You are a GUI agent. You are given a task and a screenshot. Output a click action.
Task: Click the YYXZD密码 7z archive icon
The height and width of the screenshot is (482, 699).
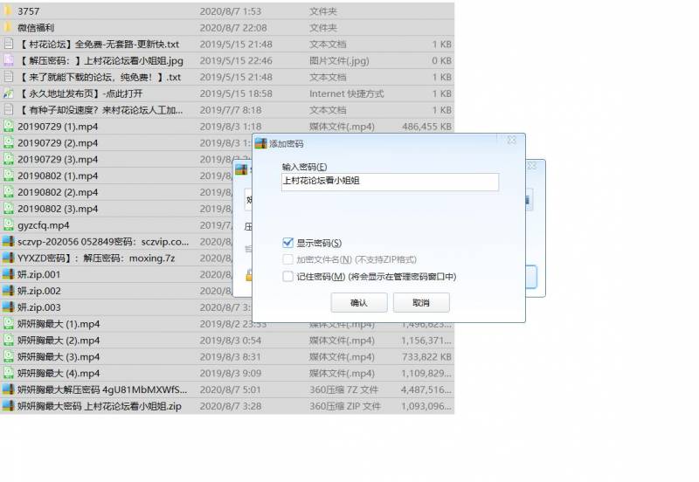point(8,258)
